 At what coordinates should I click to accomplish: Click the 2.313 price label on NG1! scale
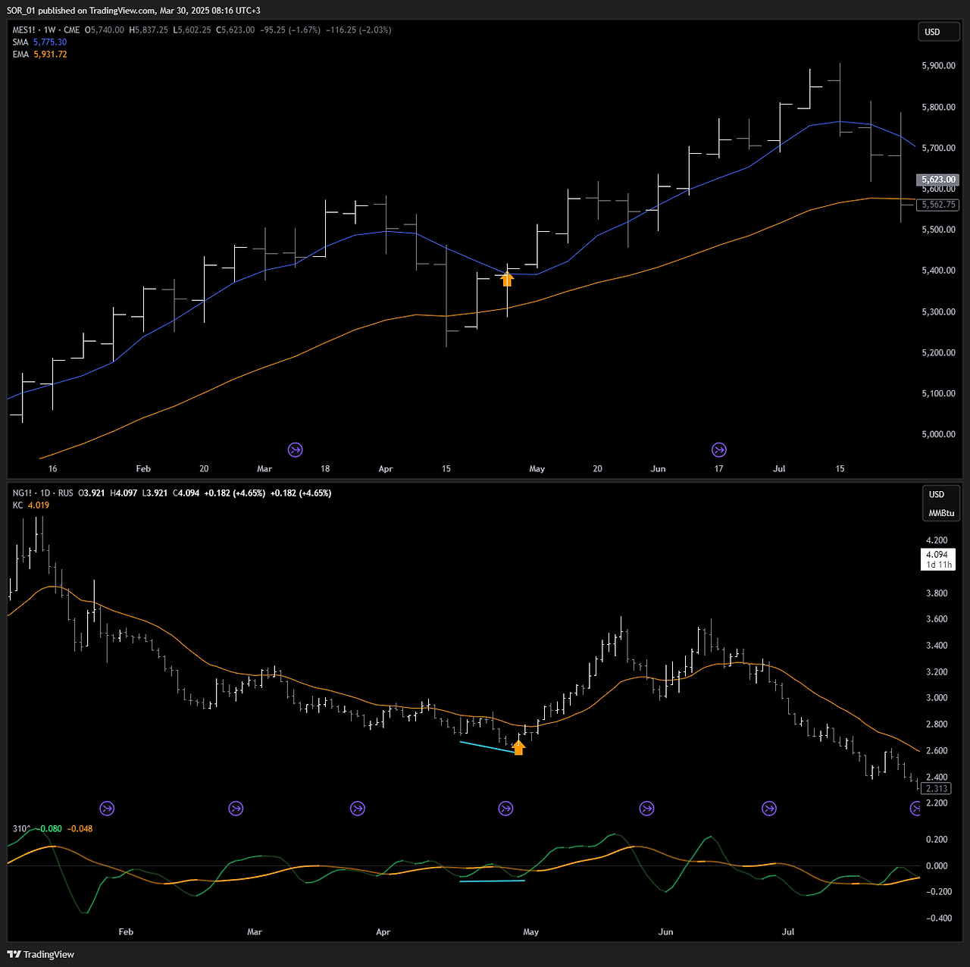937,789
